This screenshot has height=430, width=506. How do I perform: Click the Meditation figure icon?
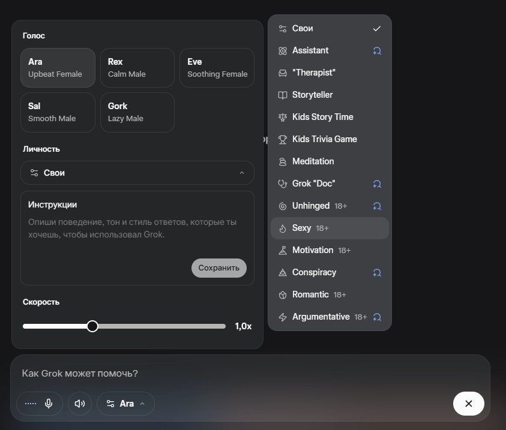[282, 162]
